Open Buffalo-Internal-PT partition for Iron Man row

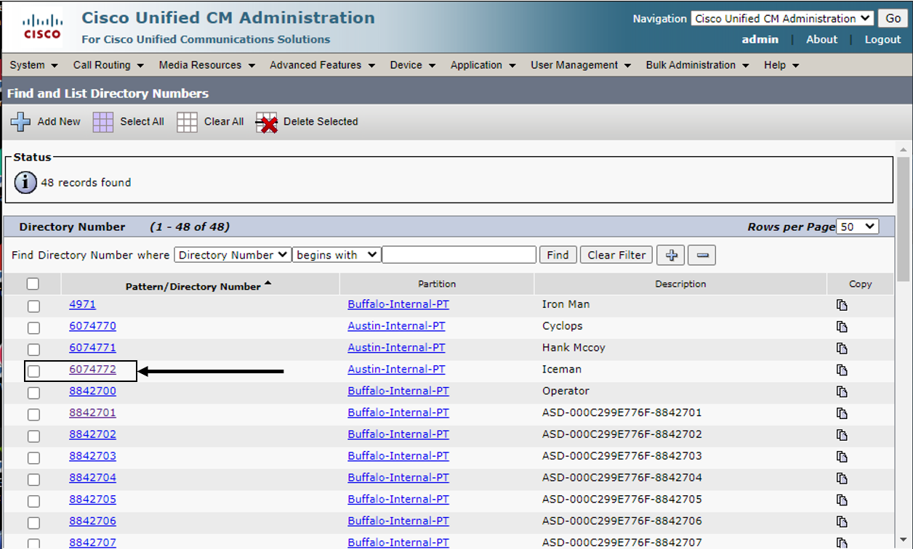(398, 304)
